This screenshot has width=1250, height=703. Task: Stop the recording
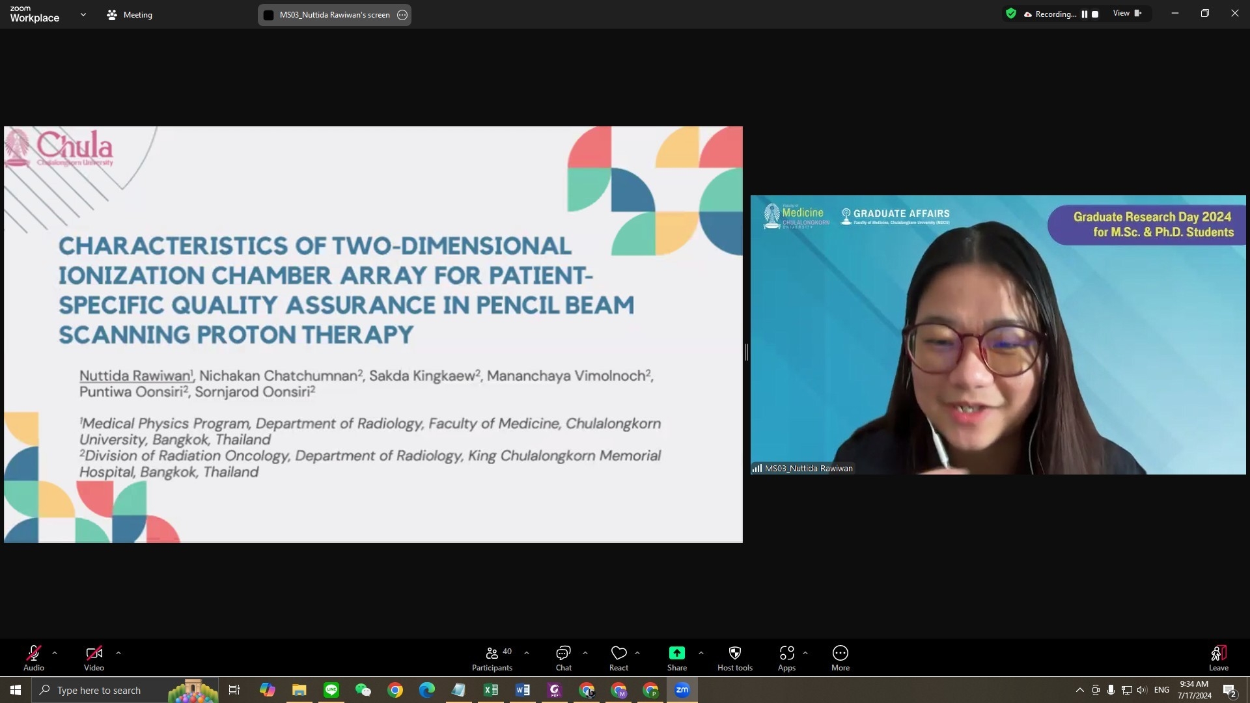1095,14
